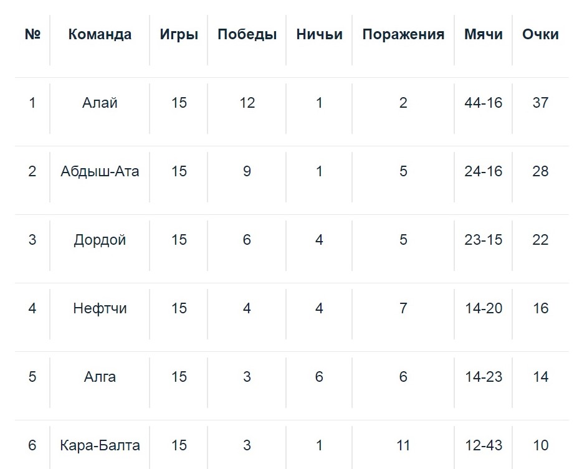Viewport: 582px width, 469px height.
Task: Click the Очки column header
Action: click(540, 34)
